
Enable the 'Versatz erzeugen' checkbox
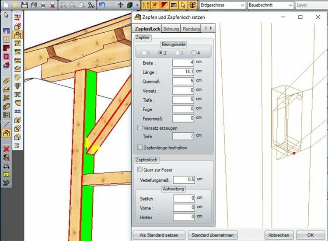tap(140, 127)
